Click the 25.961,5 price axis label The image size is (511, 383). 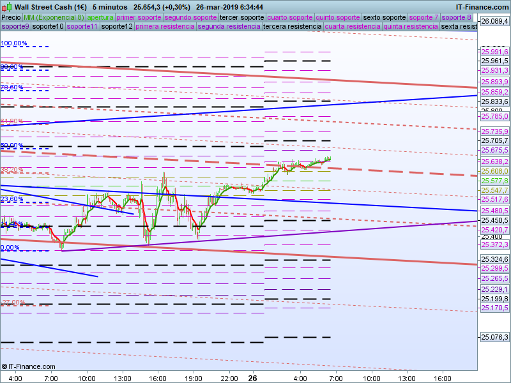(494, 61)
